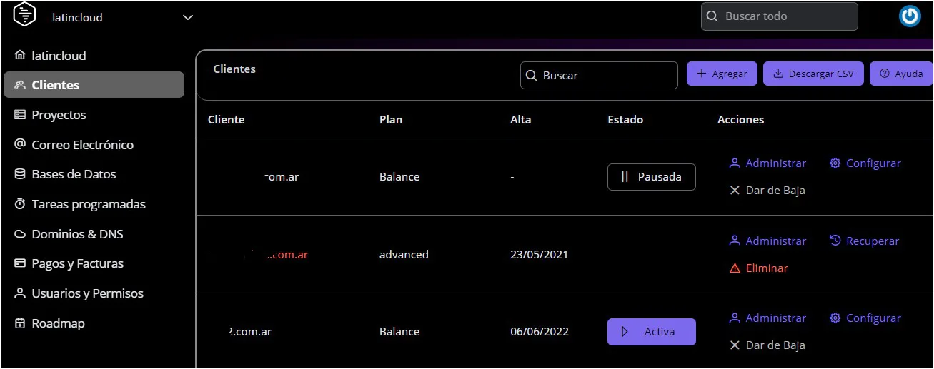934x369 pixels.
Task: Select Dominios & DNS menu item
Action: 77,234
